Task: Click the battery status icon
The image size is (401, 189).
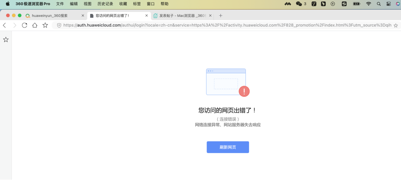Action: (x=356, y=4)
